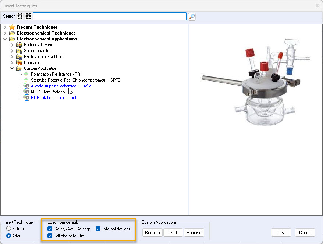Screen dimensions: 323x244
Task: Click the Supercapacitor folder icon
Action: [x=19, y=51]
